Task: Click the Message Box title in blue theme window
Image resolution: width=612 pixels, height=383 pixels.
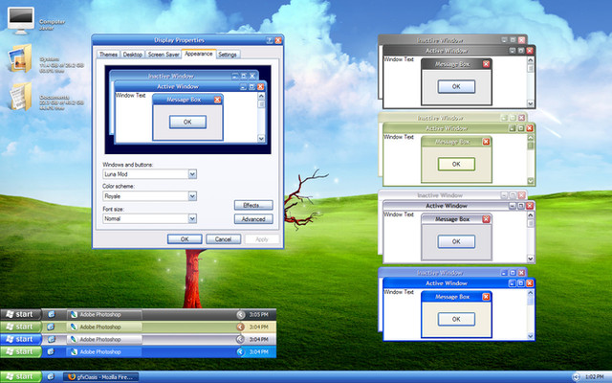Action: [x=452, y=297]
